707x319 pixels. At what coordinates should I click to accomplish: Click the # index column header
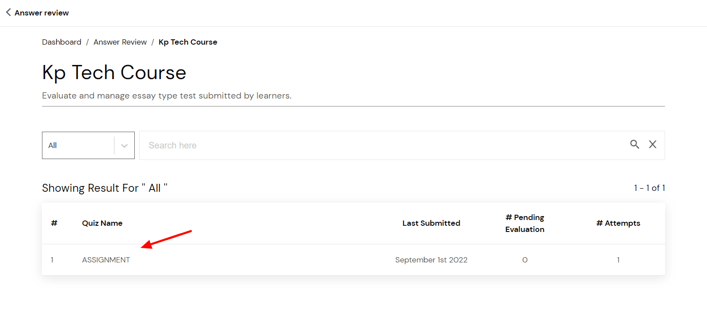(x=54, y=223)
